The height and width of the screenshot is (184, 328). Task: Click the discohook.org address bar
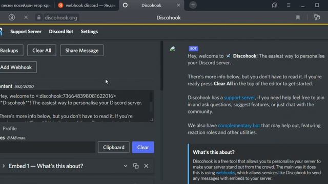61,17
